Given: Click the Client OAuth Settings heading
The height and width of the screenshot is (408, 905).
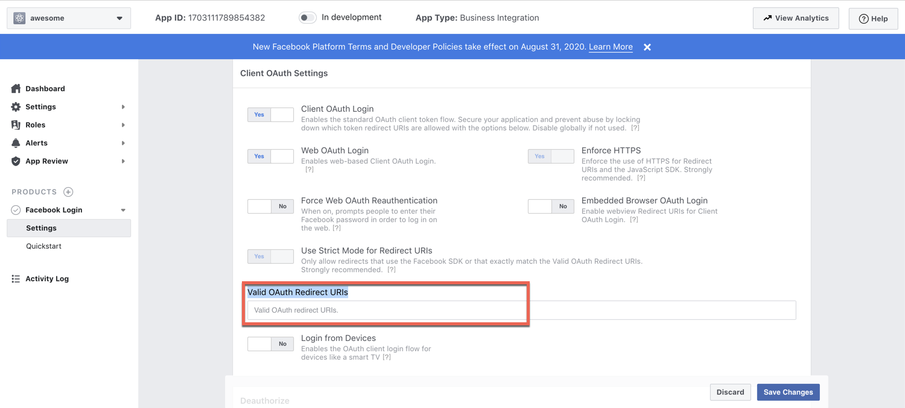Looking at the screenshot, I should tap(284, 73).
